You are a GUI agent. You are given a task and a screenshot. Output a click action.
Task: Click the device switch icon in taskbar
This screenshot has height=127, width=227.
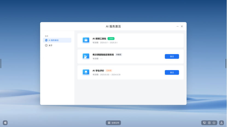click(205, 123)
